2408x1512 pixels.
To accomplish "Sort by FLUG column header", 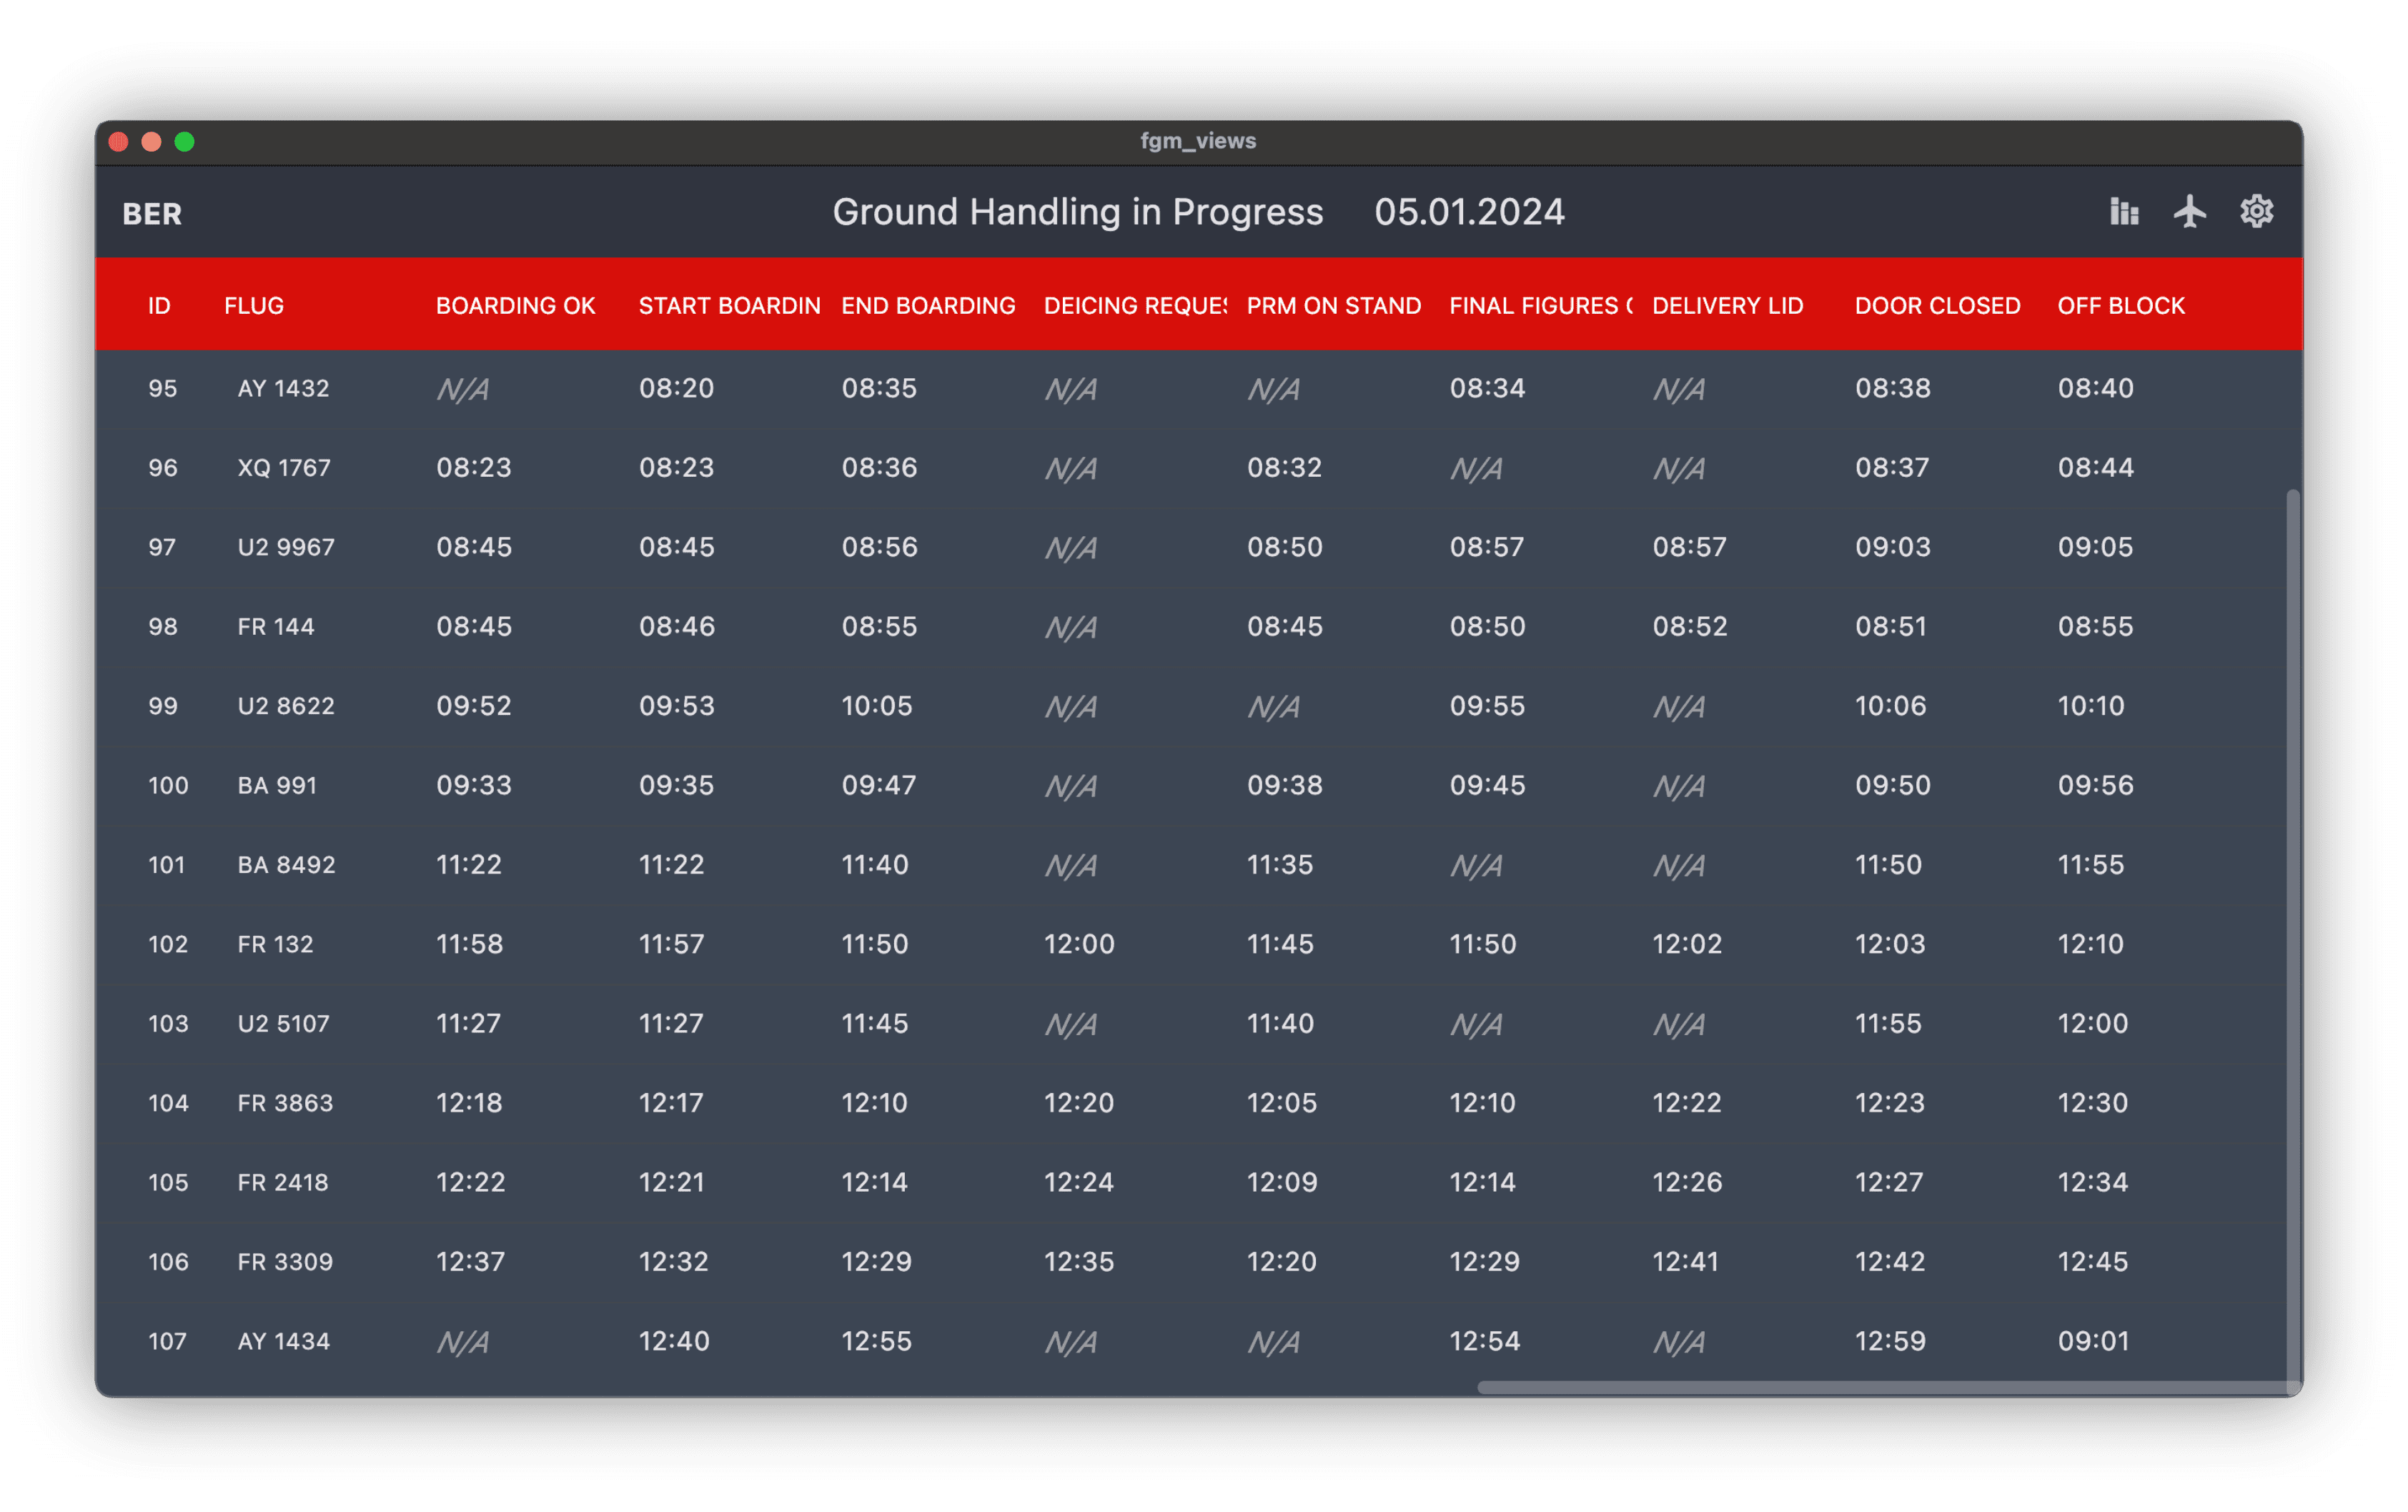I will [254, 306].
